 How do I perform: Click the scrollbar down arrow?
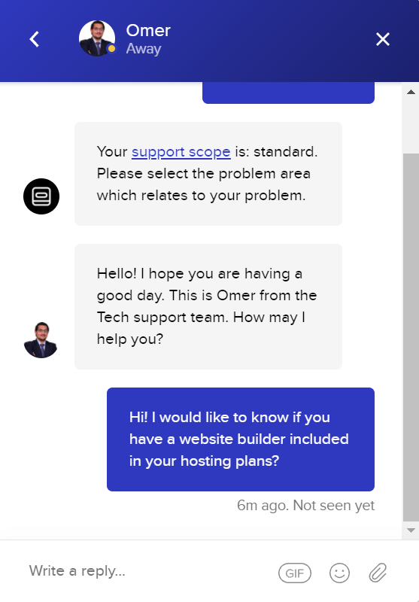pos(411,531)
